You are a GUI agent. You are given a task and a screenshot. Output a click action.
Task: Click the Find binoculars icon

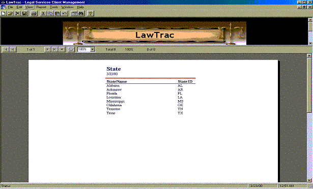click(x=81, y=13)
